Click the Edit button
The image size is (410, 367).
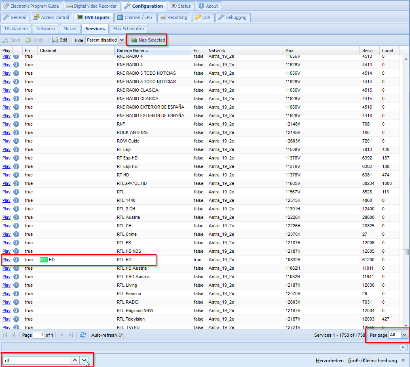(x=60, y=40)
